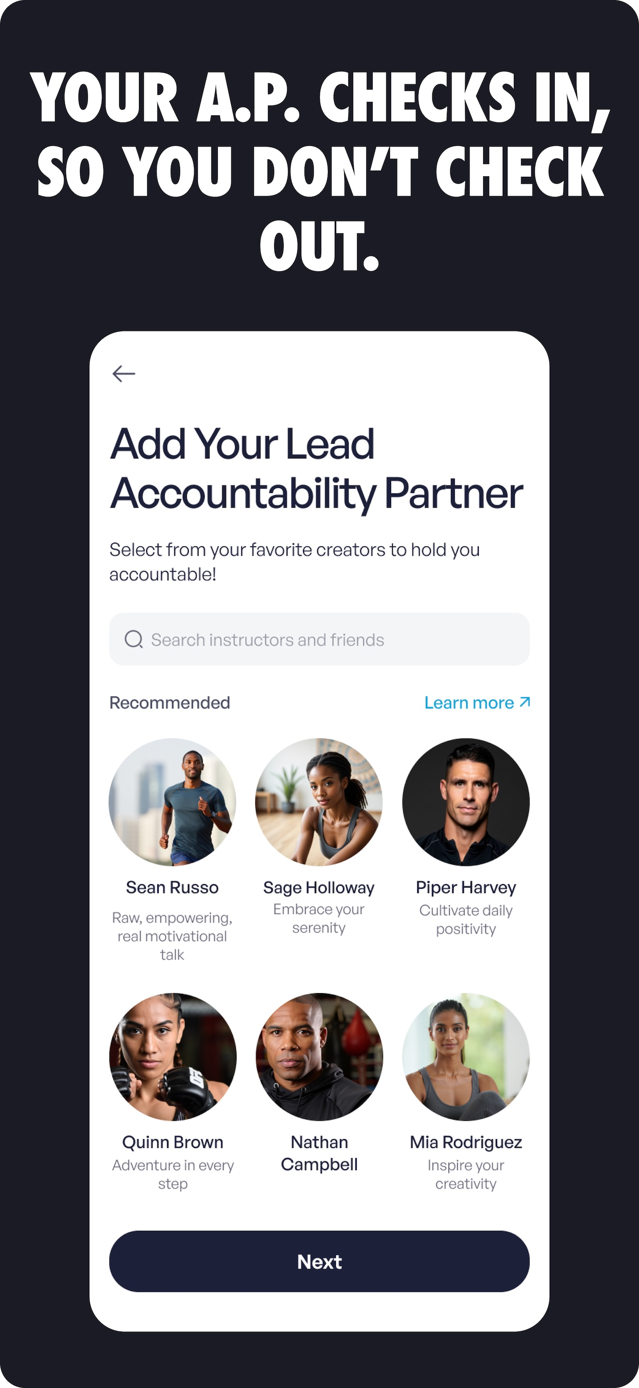639x1388 pixels.
Task: Click the Quinn Brown name label
Action: [x=172, y=1142]
